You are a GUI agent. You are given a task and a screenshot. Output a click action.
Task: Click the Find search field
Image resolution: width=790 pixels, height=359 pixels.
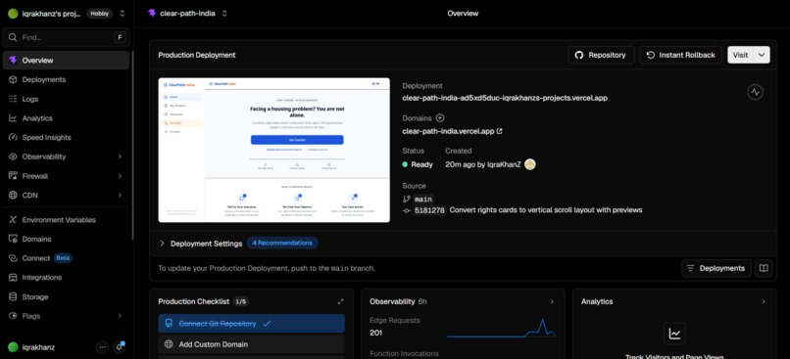66,37
